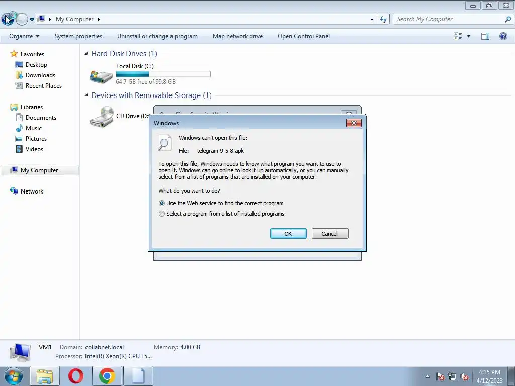Image resolution: width=515 pixels, height=386 pixels.
Task: Expand the address bar history dropdown
Action: tap(372, 20)
